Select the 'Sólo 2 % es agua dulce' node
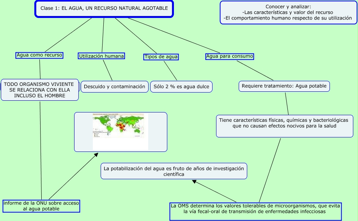Image resolution: width=358 pixels, height=221 pixels. [181, 87]
